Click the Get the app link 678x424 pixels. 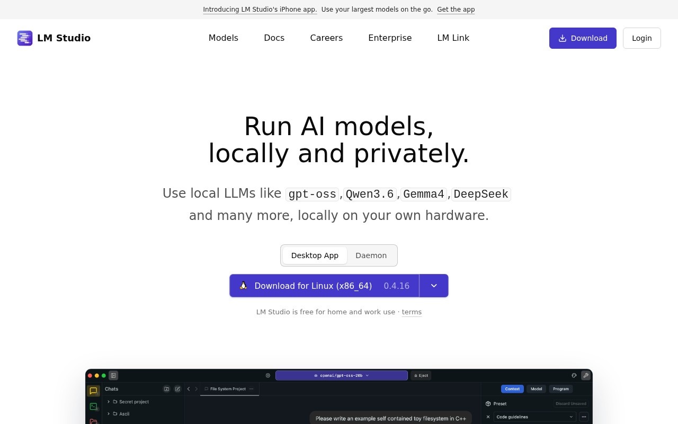456,10
